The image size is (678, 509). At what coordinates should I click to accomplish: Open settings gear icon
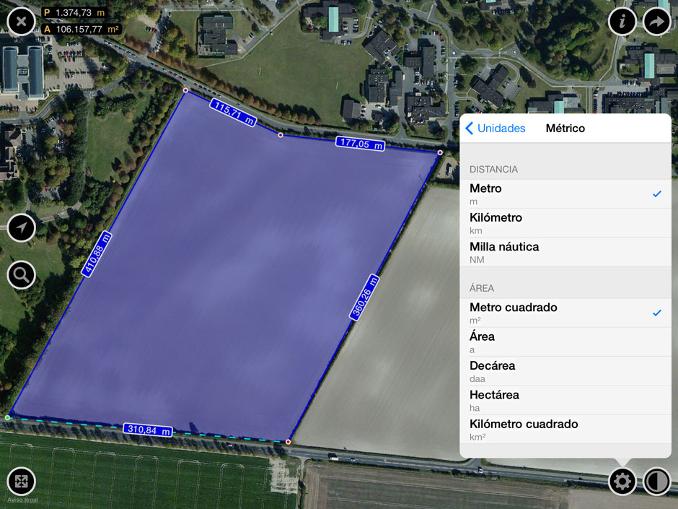[x=622, y=481]
